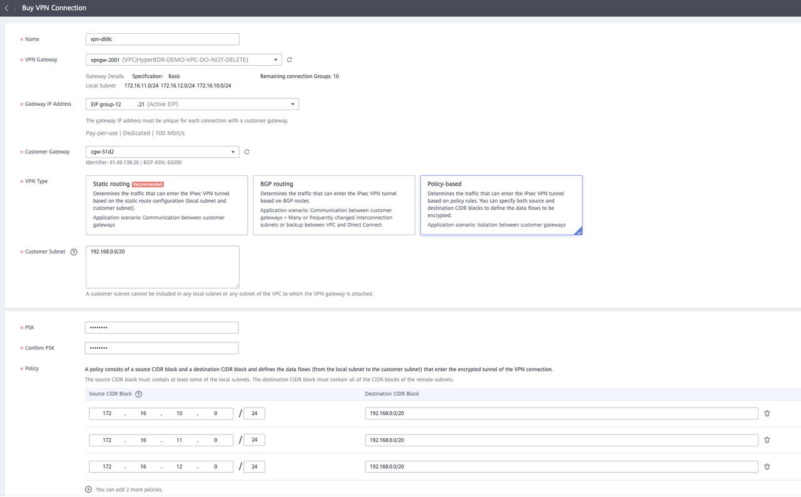The width and height of the screenshot is (801, 497).
Task: Click the 'You can add 2 more policies' text
Action: [x=129, y=489]
